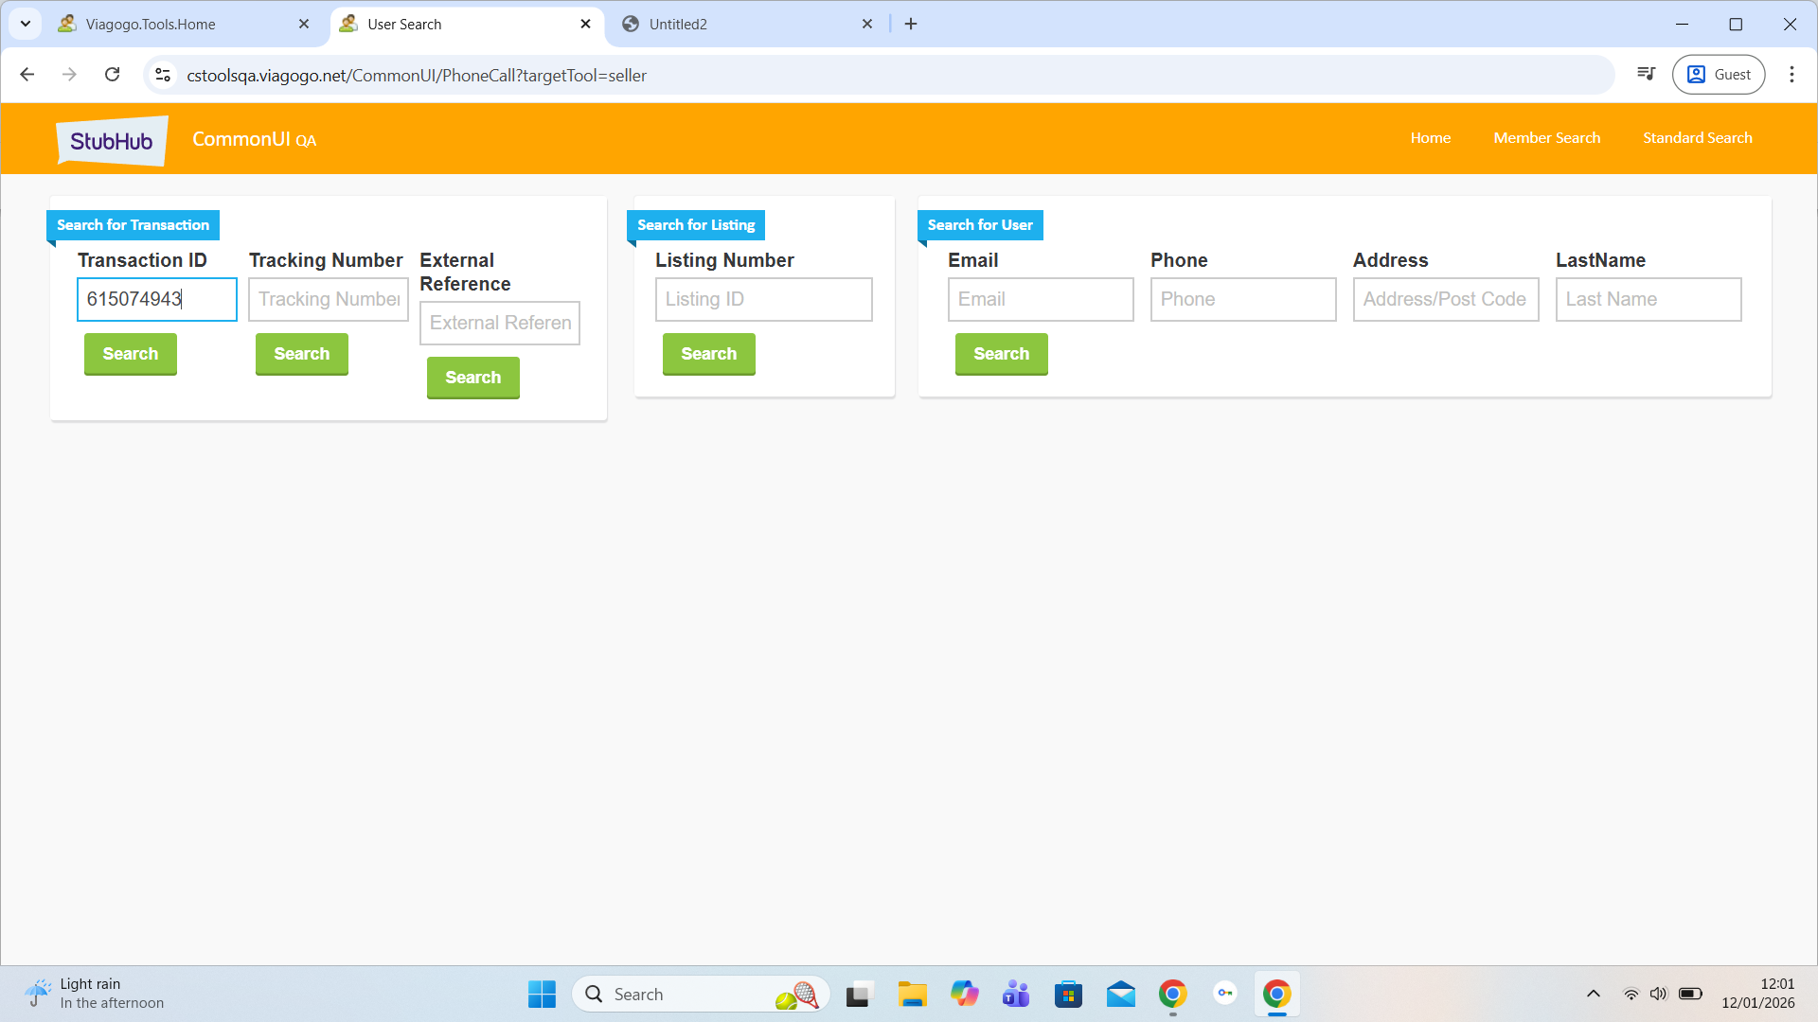Viewport: 1818px width, 1022px height.
Task: Open Standard Search navigation link
Action: (1697, 138)
